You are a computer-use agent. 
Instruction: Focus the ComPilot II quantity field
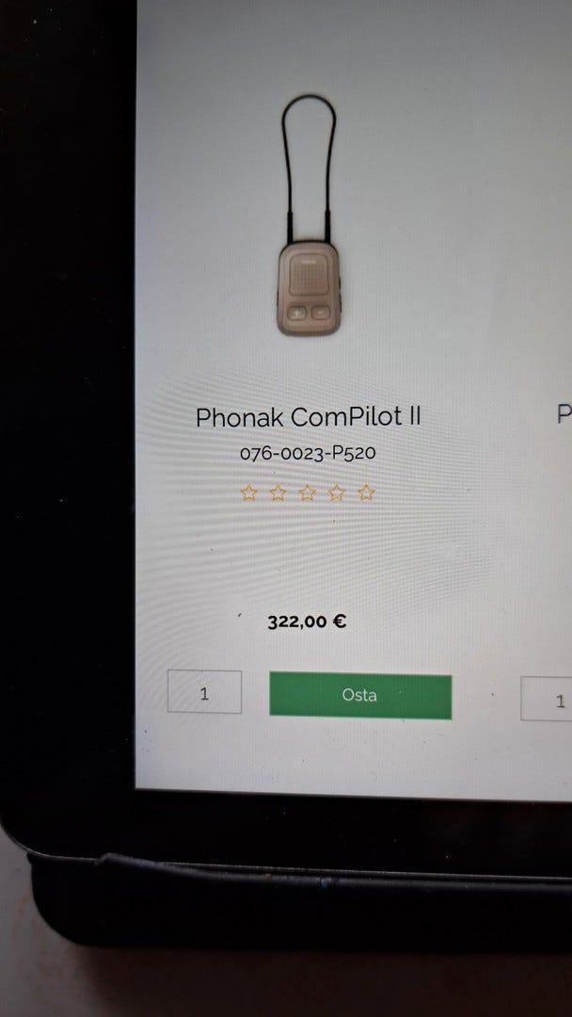click(x=205, y=692)
